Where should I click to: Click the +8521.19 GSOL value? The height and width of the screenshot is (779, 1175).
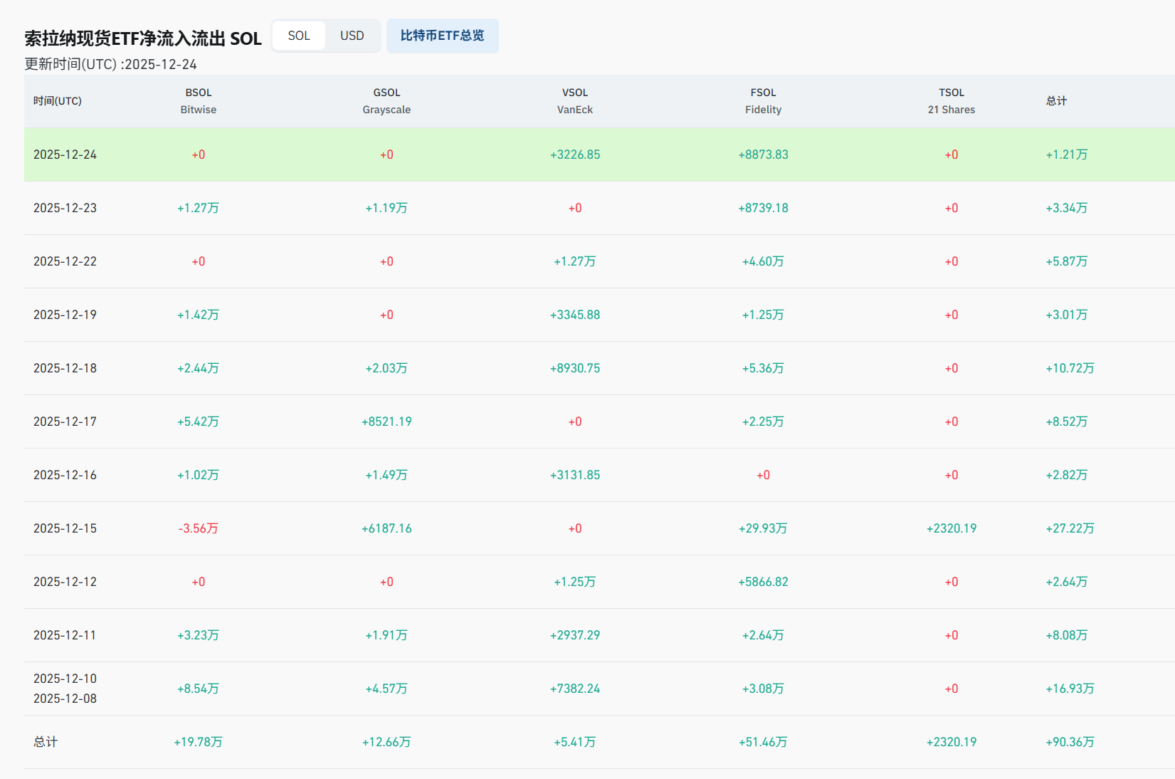point(386,422)
